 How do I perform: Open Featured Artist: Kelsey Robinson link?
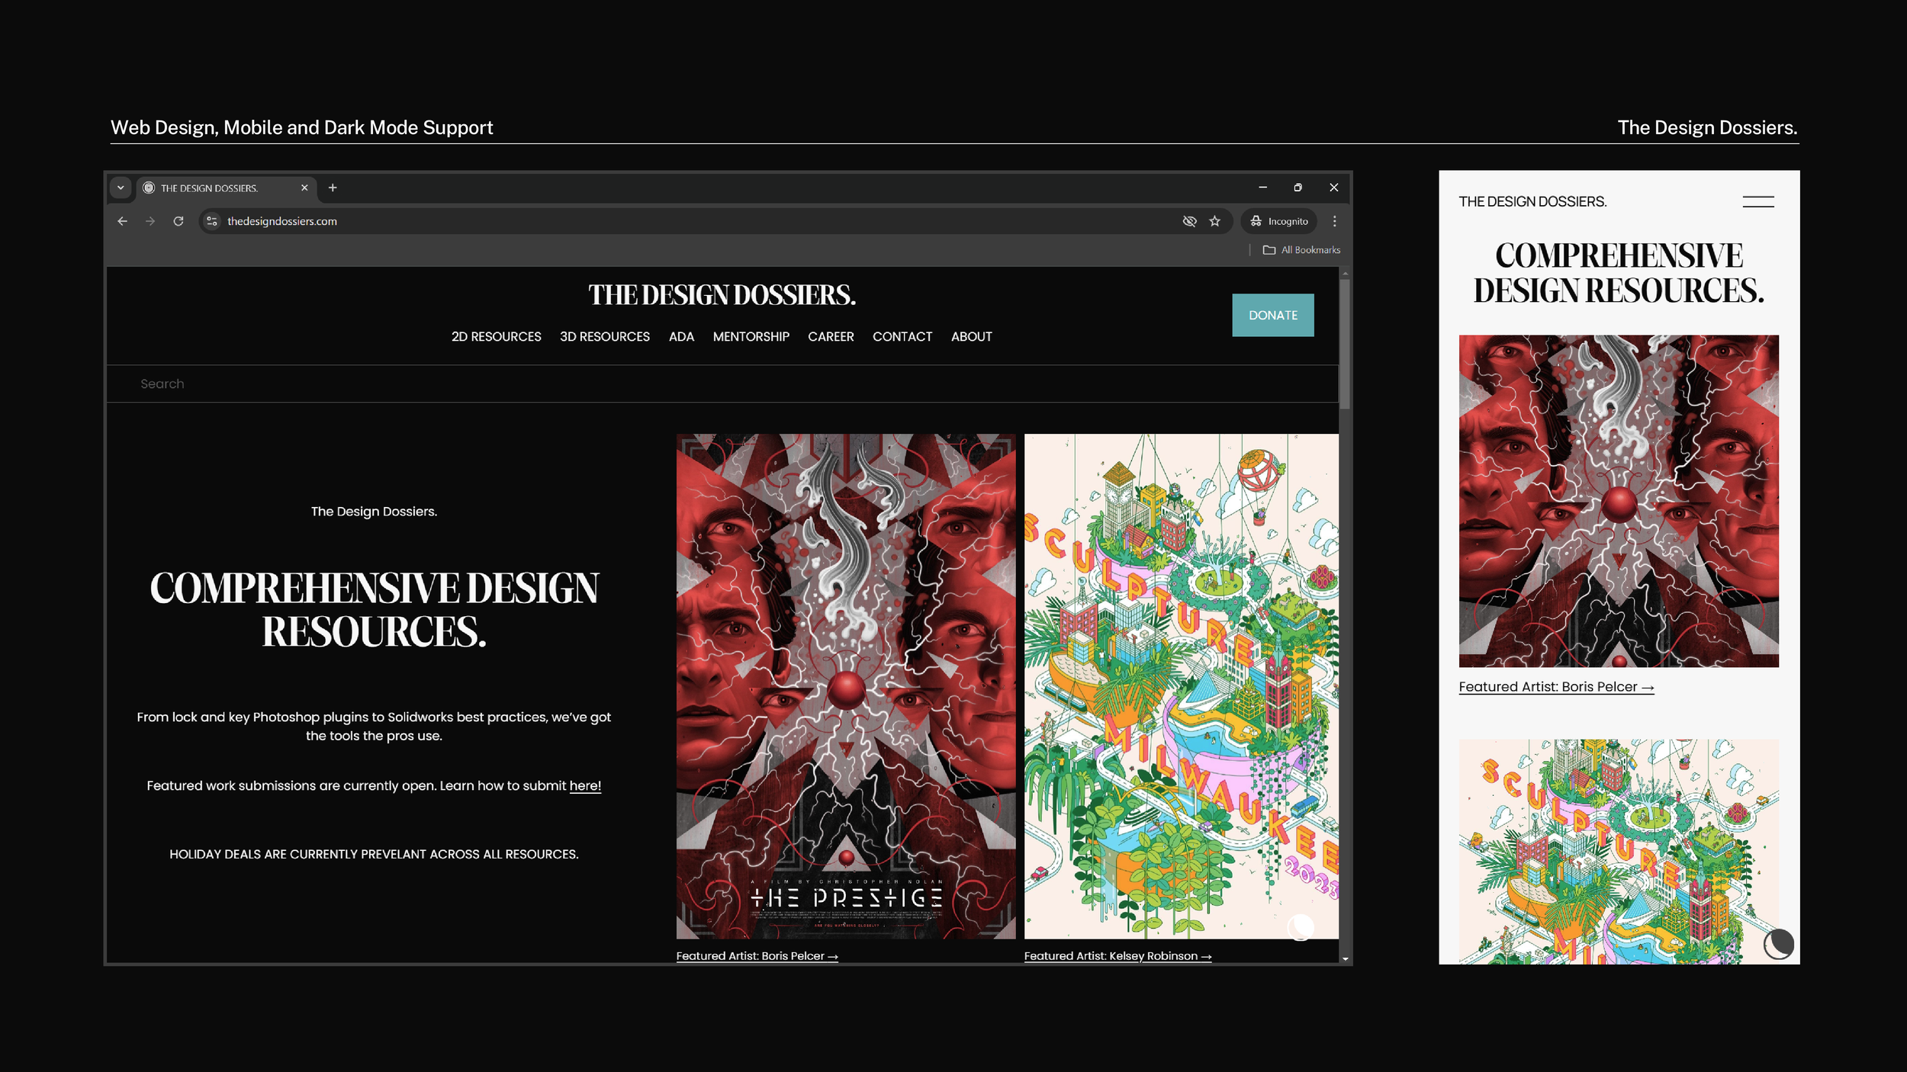(1118, 956)
